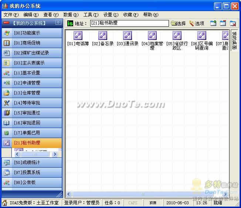Viewport: 241px width, 208px height.
Task: Click the 选项 toolbar button
Action: (x=197, y=23)
